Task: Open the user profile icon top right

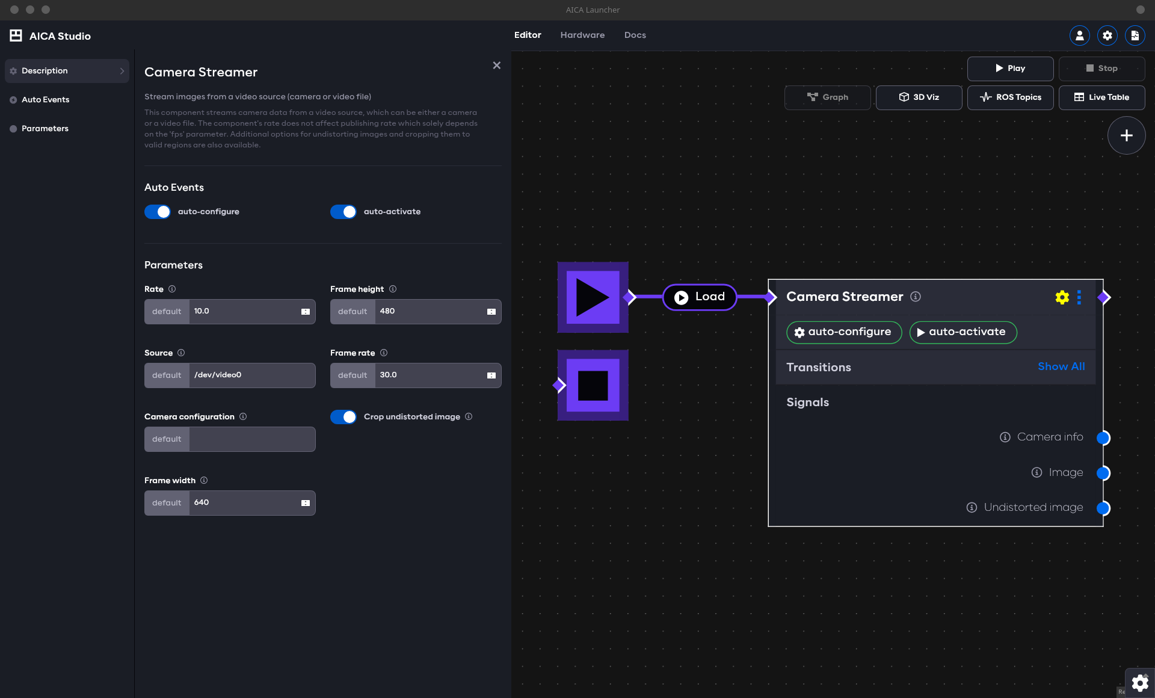Action: point(1079,36)
